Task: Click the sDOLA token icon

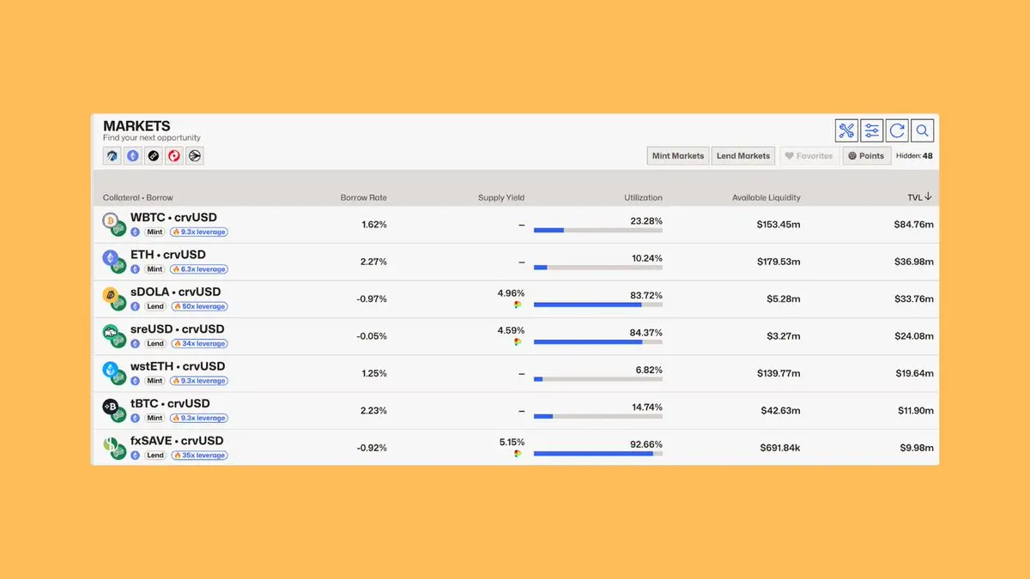Action: [110, 295]
